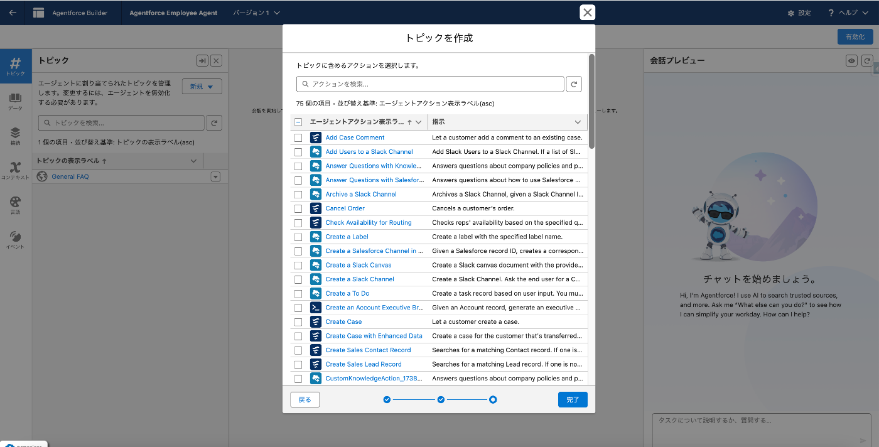
Task: Click the 戻る (Back) button
Action: coord(305,399)
